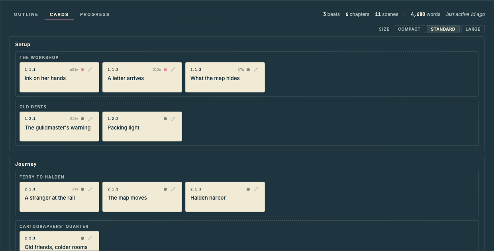Screen dimensions: 494x251
Task: Click the Setup beat heading
Action: pos(23,45)
